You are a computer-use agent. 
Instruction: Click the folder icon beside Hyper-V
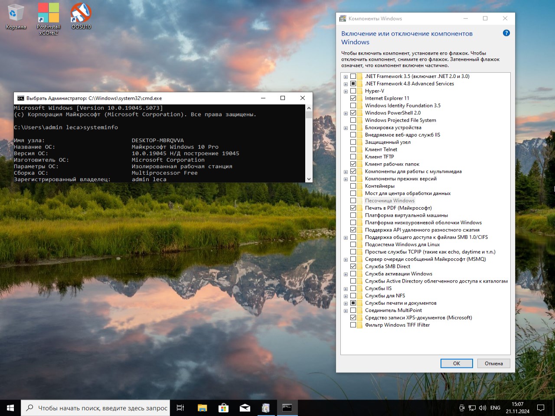tap(360, 91)
